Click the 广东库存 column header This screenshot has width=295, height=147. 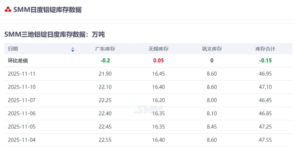tap(105, 49)
